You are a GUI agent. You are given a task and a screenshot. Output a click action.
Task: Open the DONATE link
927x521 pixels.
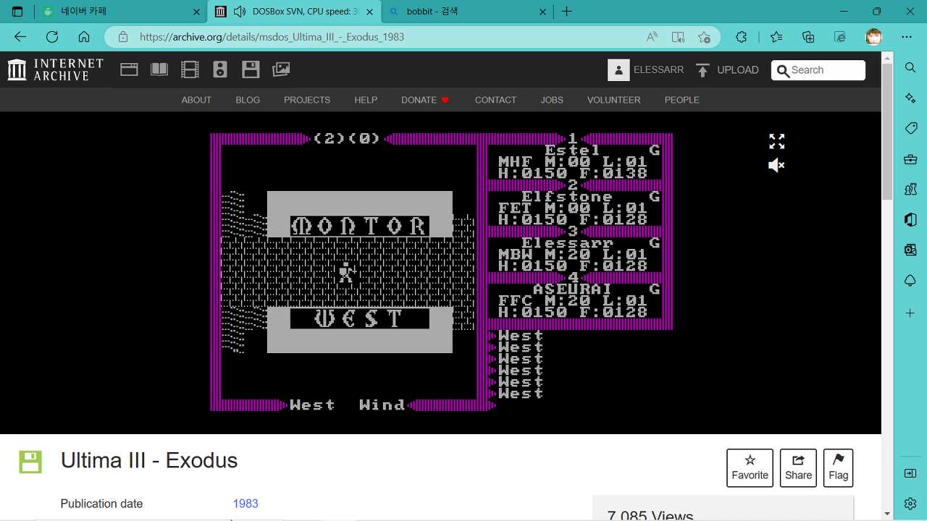[425, 100]
